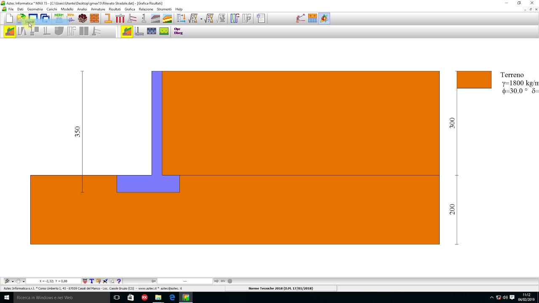This screenshot has height=303, width=539.
Task: Select the pan hand tool
Action: [x=18, y=281]
